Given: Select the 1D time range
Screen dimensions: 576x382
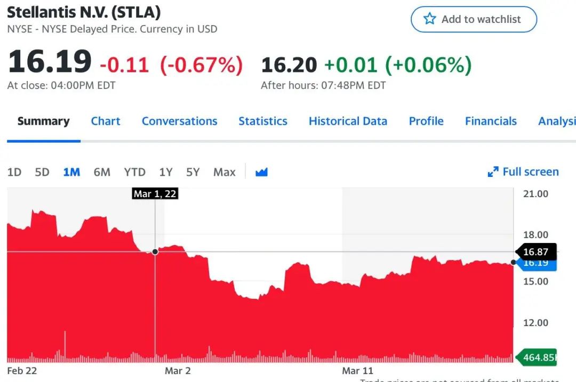Looking at the screenshot, I should pos(14,172).
